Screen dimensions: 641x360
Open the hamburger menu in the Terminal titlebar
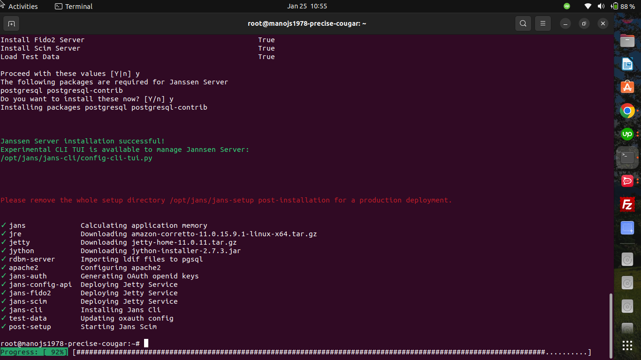coord(542,23)
